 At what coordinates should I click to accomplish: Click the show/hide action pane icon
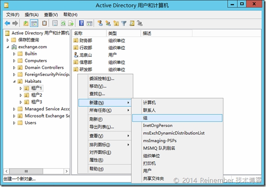[x=90, y=23]
